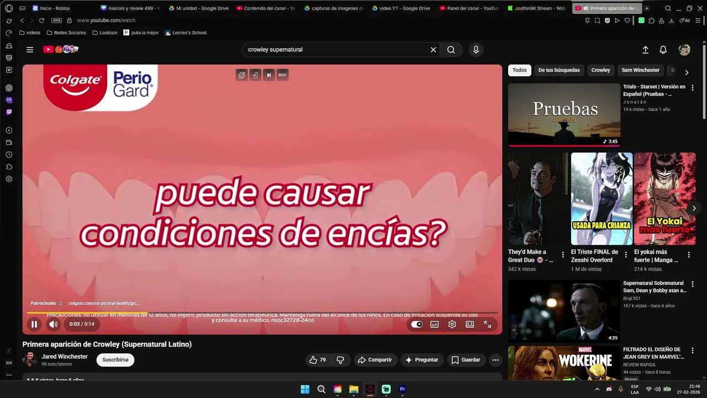Open the 'El Triste FINAL de Zesshi Overlord' short
This screenshot has width=707, height=398.
click(602, 199)
